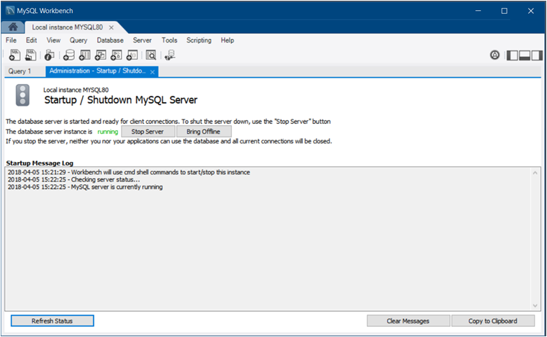Open Workbench preferences gear icon

(x=494, y=55)
